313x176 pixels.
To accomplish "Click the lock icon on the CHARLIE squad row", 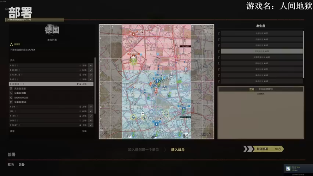I will point(80,75).
